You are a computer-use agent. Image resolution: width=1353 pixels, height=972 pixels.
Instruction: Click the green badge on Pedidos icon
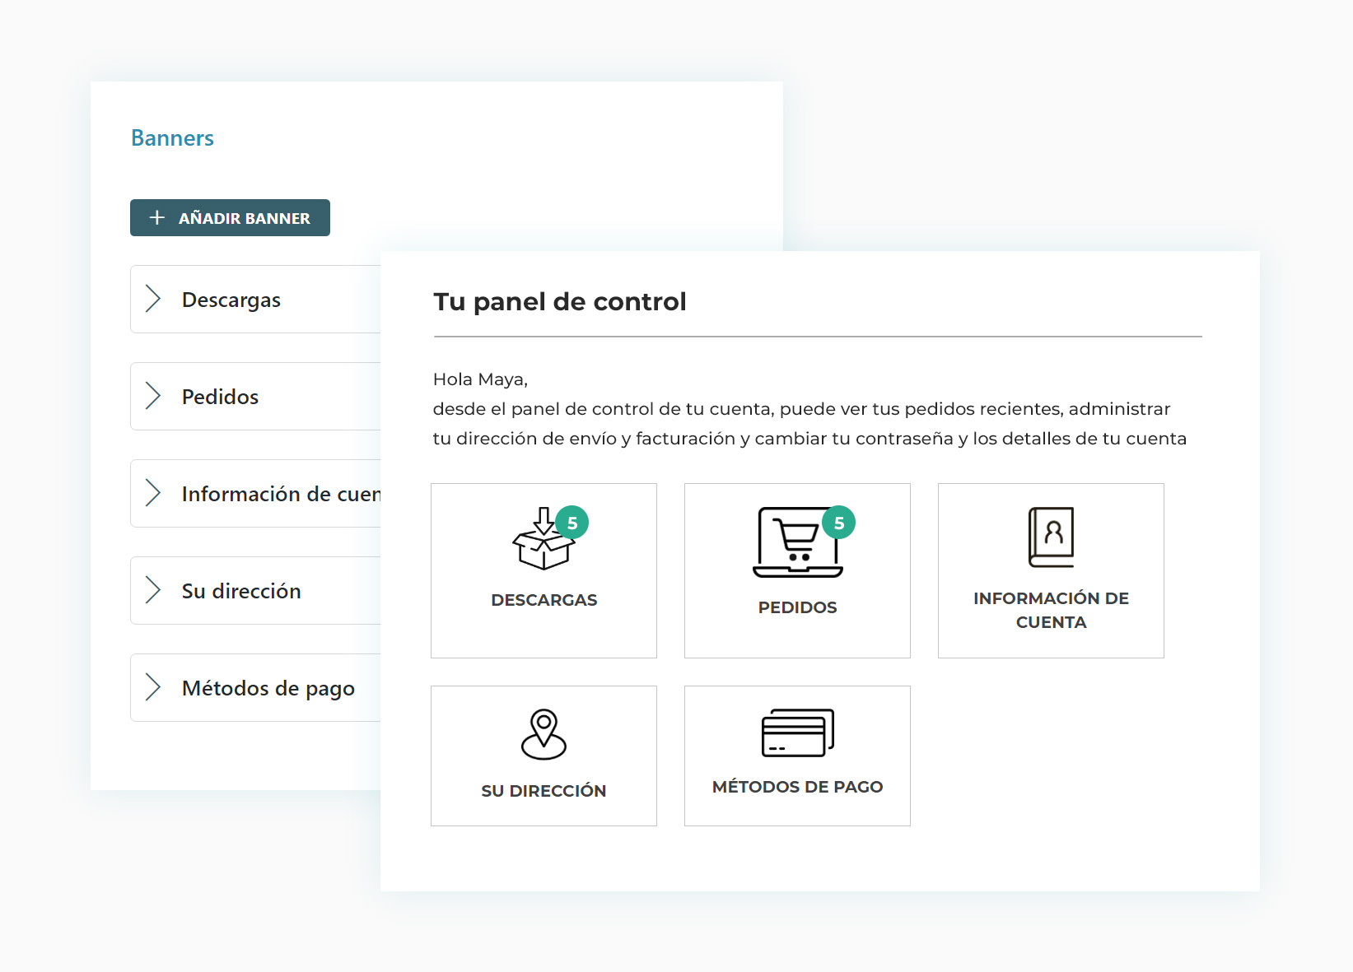click(839, 523)
